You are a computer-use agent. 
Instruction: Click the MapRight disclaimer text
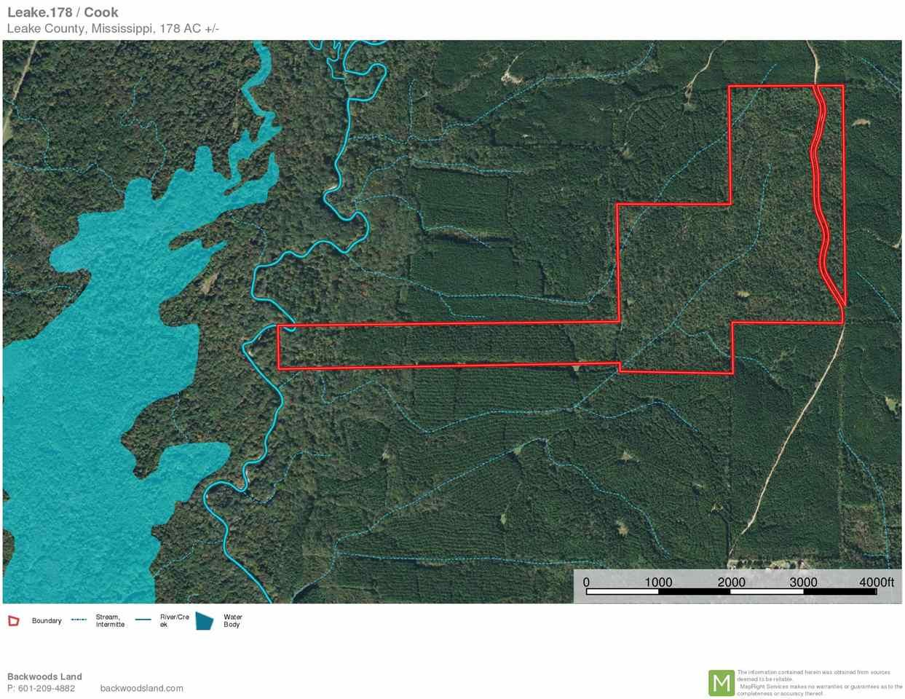pyautogui.click(x=819, y=683)
